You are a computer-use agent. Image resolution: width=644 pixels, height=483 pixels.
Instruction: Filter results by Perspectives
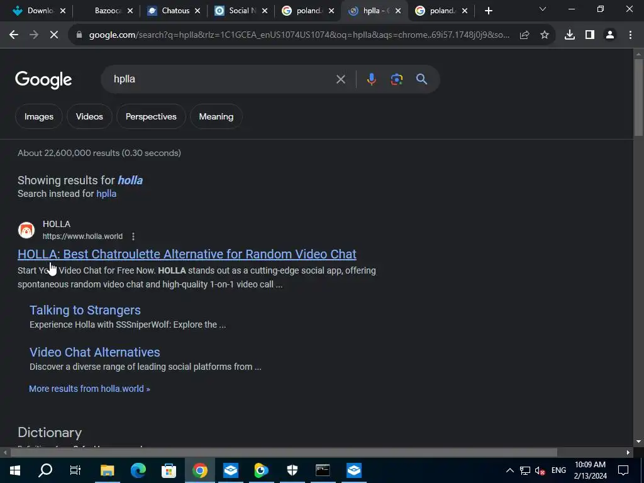[151, 116]
